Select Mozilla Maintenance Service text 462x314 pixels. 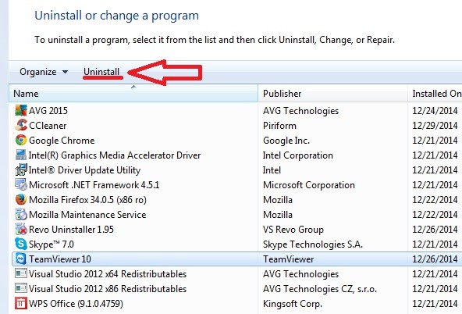point(87,215)
